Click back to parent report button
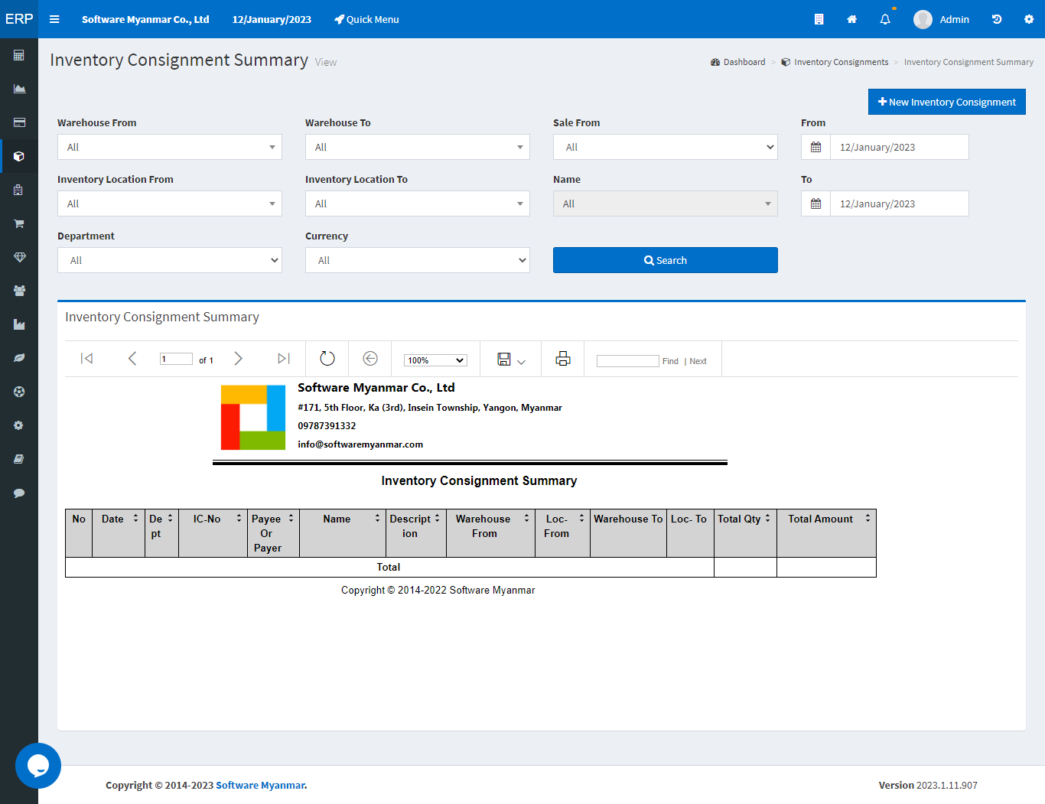Screen dimensions: 1045x804 [370, 359]
